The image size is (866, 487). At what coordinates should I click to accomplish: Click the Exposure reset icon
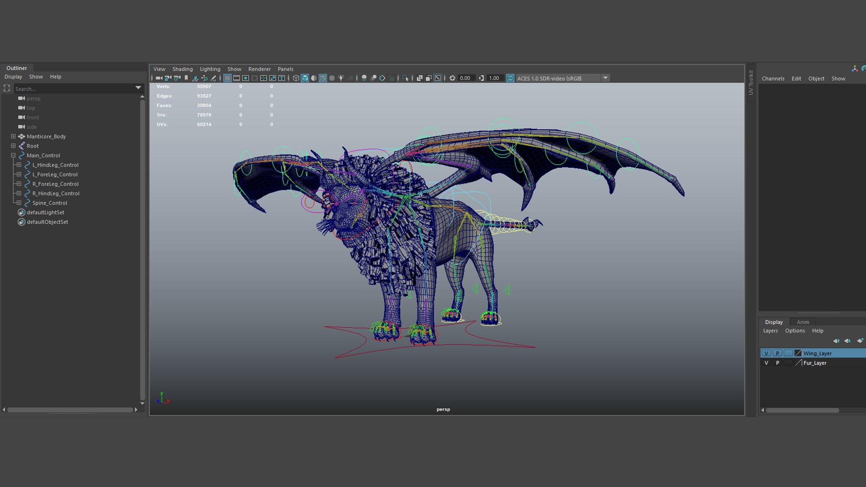[x=452, y=78]
